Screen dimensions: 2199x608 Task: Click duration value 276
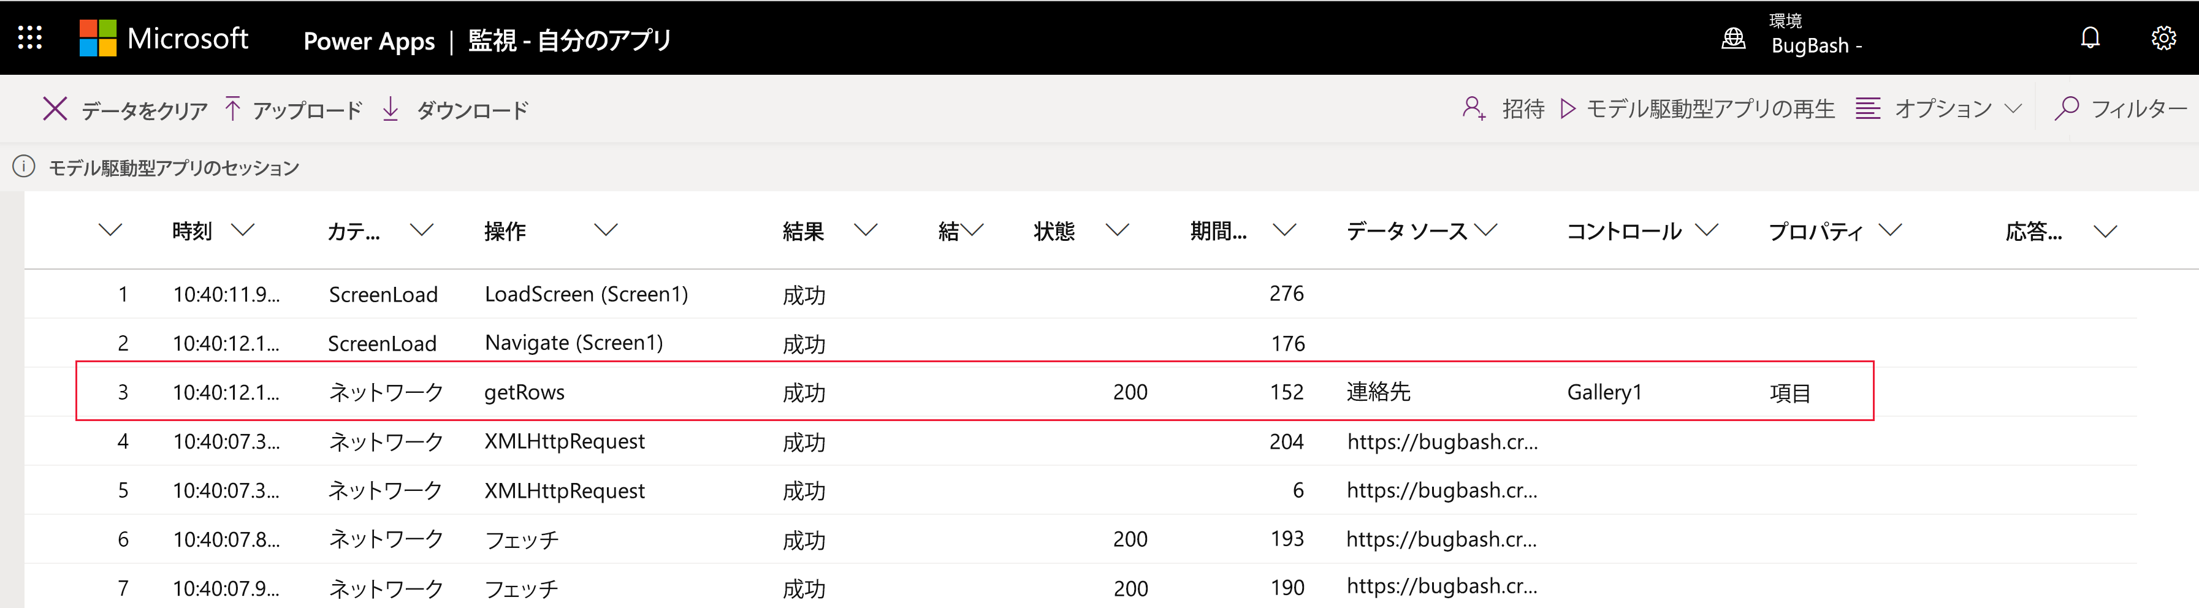point(1286,294)
